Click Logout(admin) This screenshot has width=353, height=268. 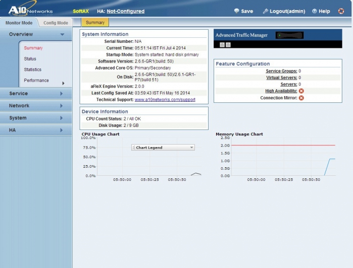point(284,11)
